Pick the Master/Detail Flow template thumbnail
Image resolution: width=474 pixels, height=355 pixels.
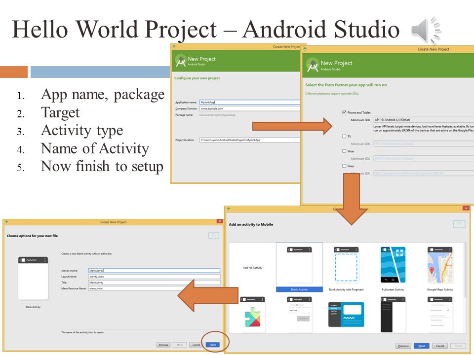(x=346, y=315)
